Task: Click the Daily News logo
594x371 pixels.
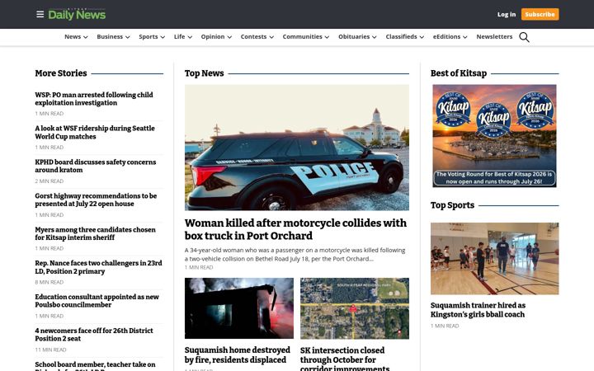Action: (x=77, y=14)
